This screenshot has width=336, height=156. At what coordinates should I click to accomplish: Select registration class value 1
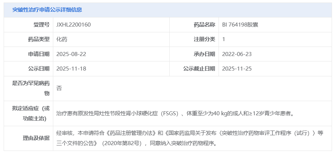[x=224, y=39]
